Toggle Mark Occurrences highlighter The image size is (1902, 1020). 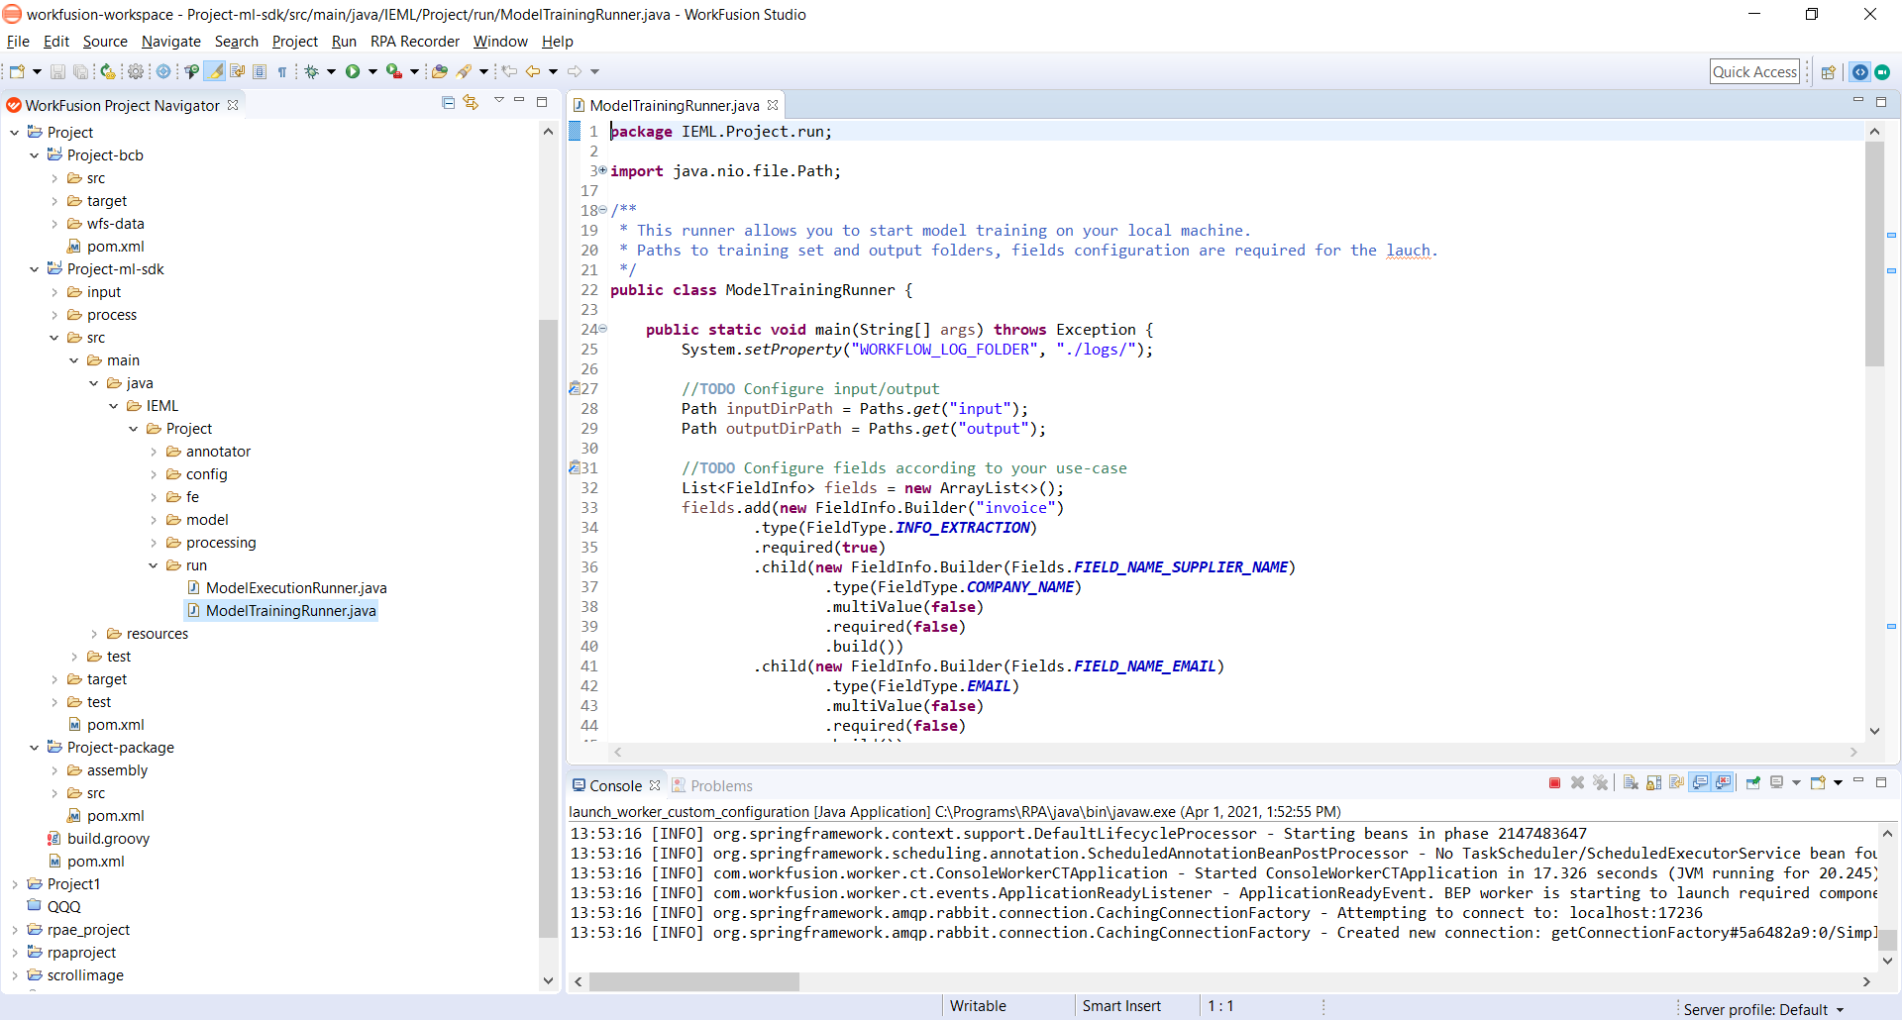pyautogui.click(x=214, y=71)
